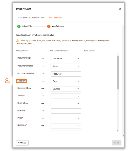Click the Cancel button
This screenshot has height=151, width=129.
click(22, 143)
